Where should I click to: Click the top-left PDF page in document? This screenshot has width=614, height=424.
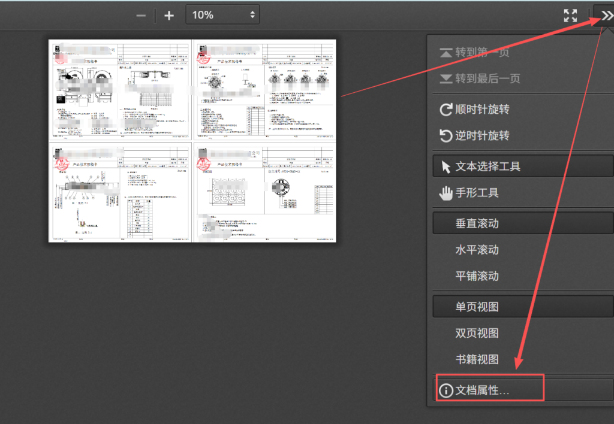coord(120,90)
